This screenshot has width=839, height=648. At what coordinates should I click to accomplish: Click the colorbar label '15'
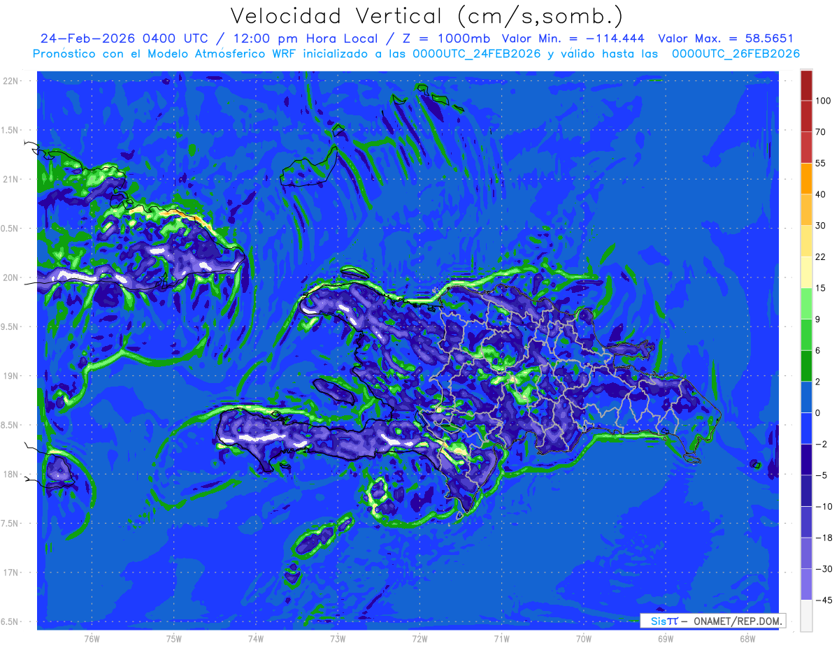(x=822, y=287)
